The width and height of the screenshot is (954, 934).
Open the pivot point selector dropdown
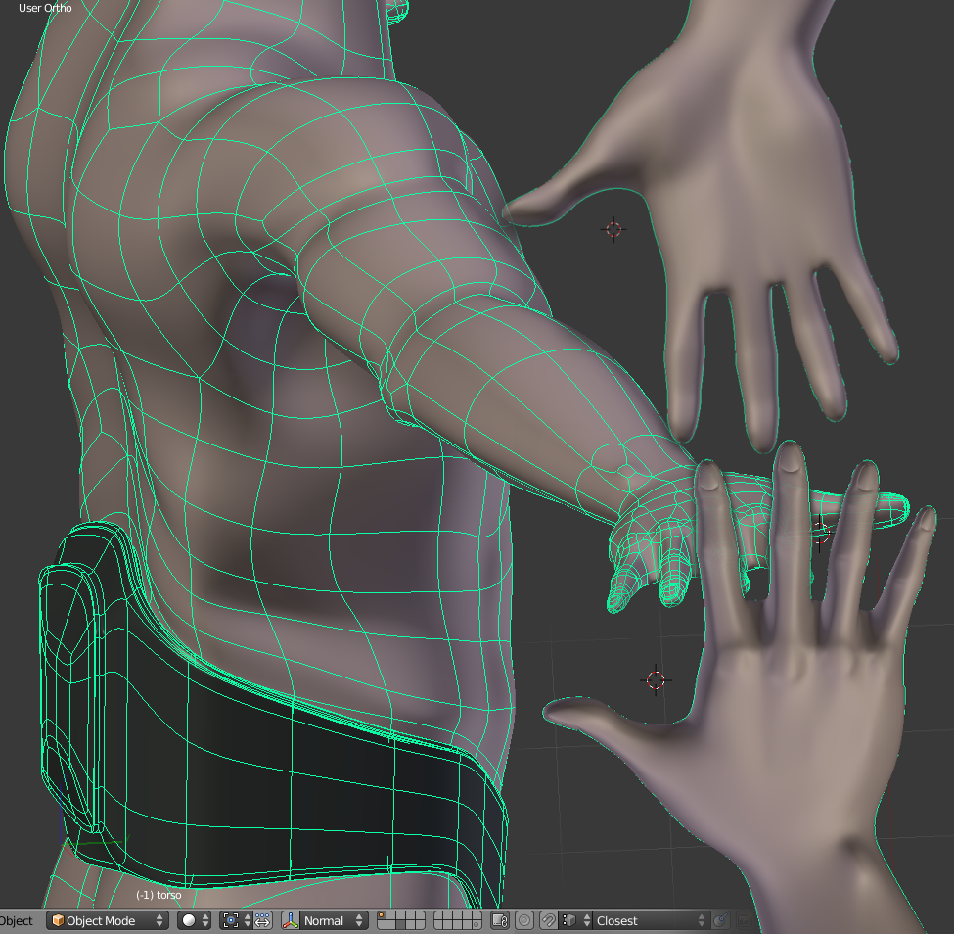coord(235,920)
